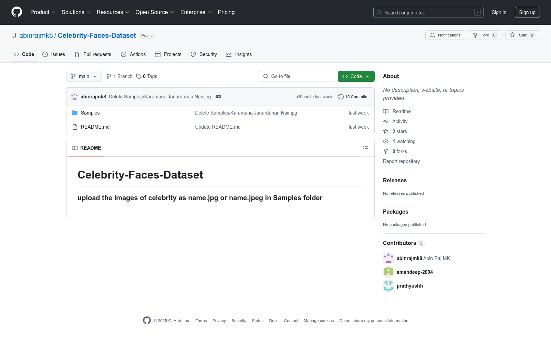
Task: Click the GitHub logo in the footer
Action: [x=147, y=321]
